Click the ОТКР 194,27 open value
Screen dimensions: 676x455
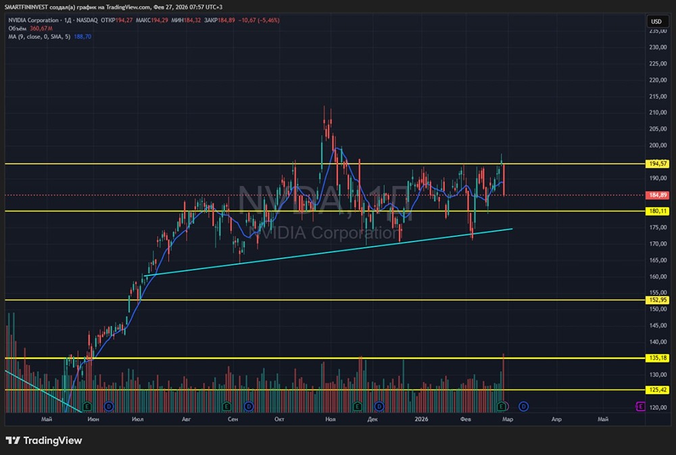pyautogui.click(x=116, y=20)
